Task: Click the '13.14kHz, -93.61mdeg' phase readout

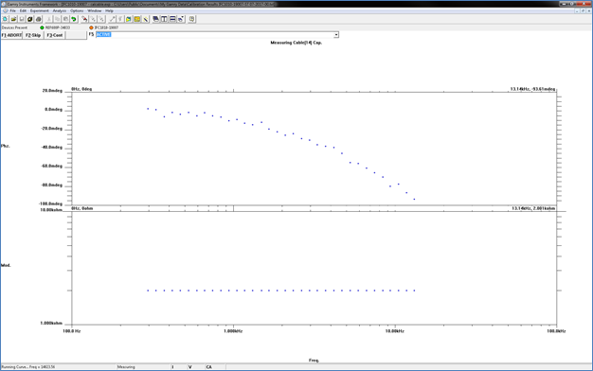Action: click(532, 89)
